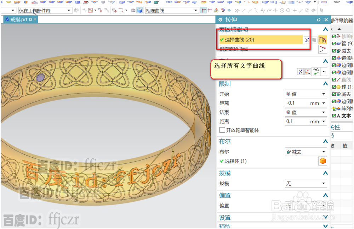Click the green -YC direction vector icon
354x229 pixels.
(315, 71)
